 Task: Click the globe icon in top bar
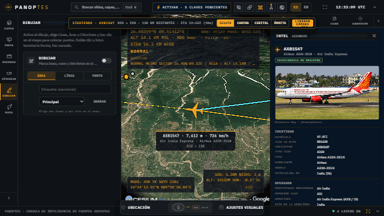coord(282,7)
